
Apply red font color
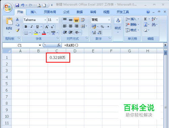point(44,33)
